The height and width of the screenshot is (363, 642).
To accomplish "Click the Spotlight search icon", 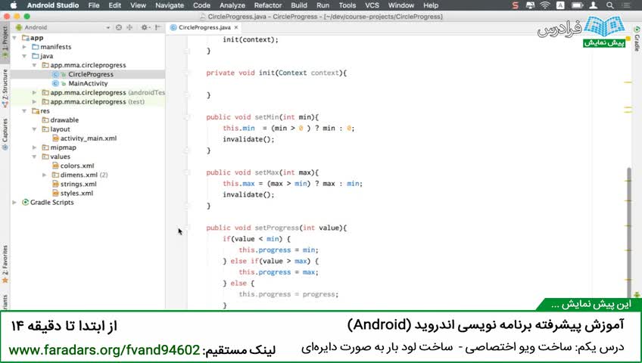I will click(609, 5).
